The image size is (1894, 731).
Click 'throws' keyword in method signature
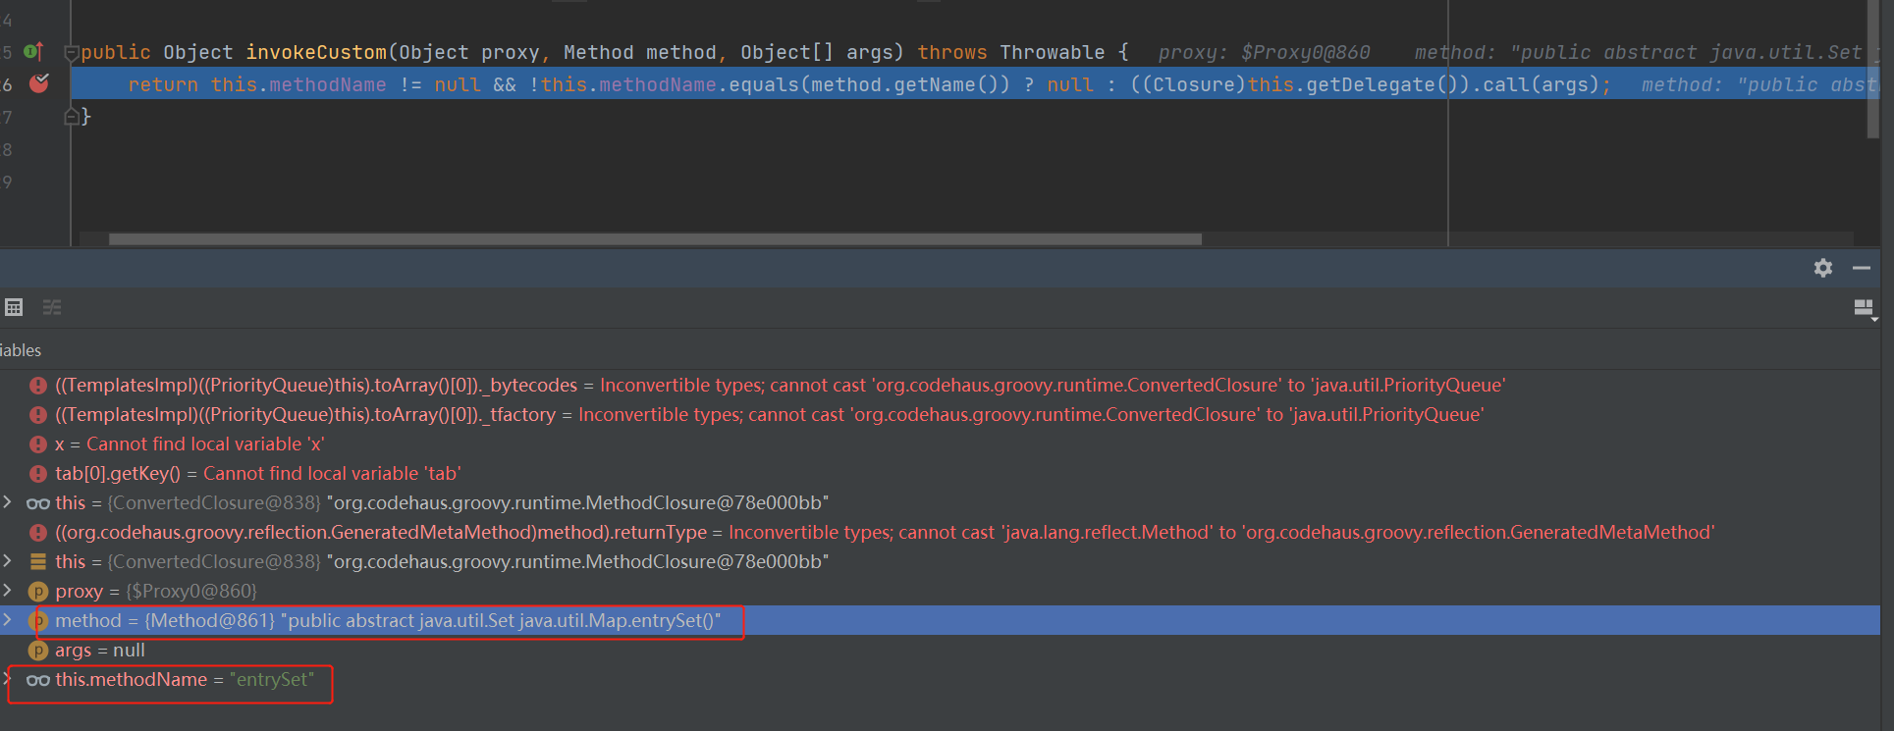[x=952, y=52]
